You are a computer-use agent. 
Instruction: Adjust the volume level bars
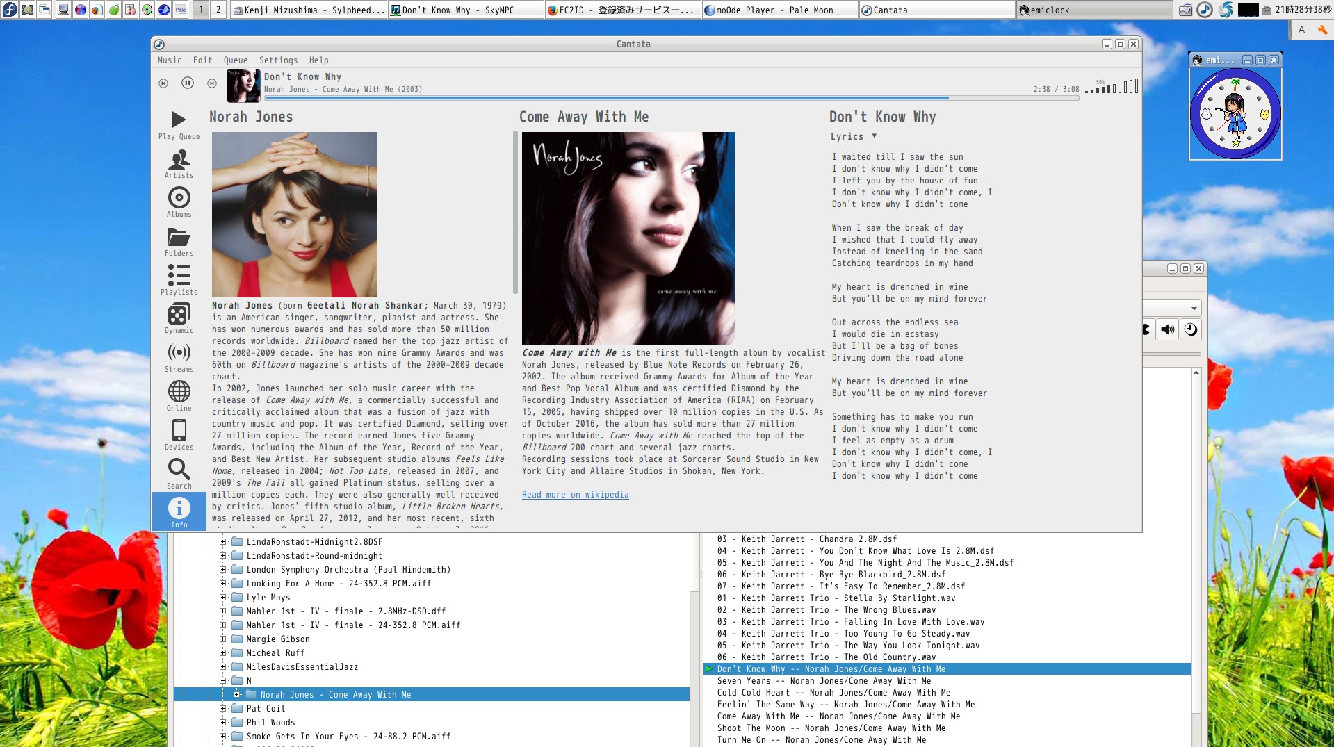pos(1112,88)
